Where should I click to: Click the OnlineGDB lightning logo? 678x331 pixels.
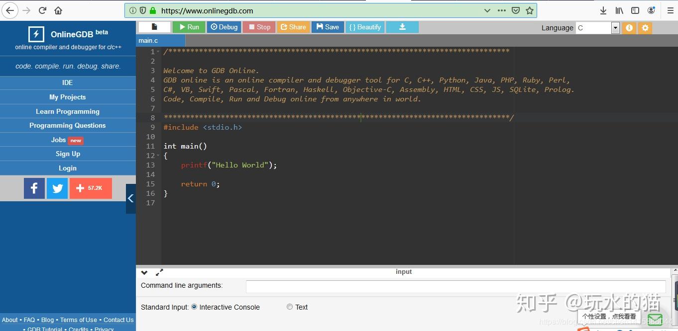click(36, 34)
